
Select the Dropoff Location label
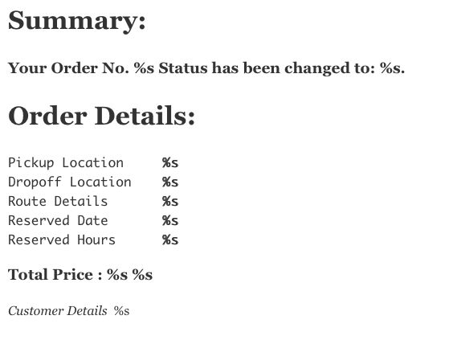(70, 182)
